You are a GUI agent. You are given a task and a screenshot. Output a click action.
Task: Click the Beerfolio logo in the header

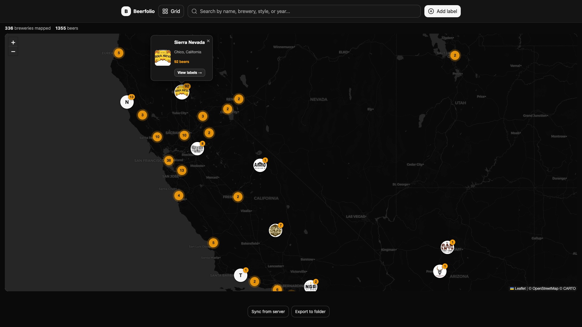tap(138, 11)
